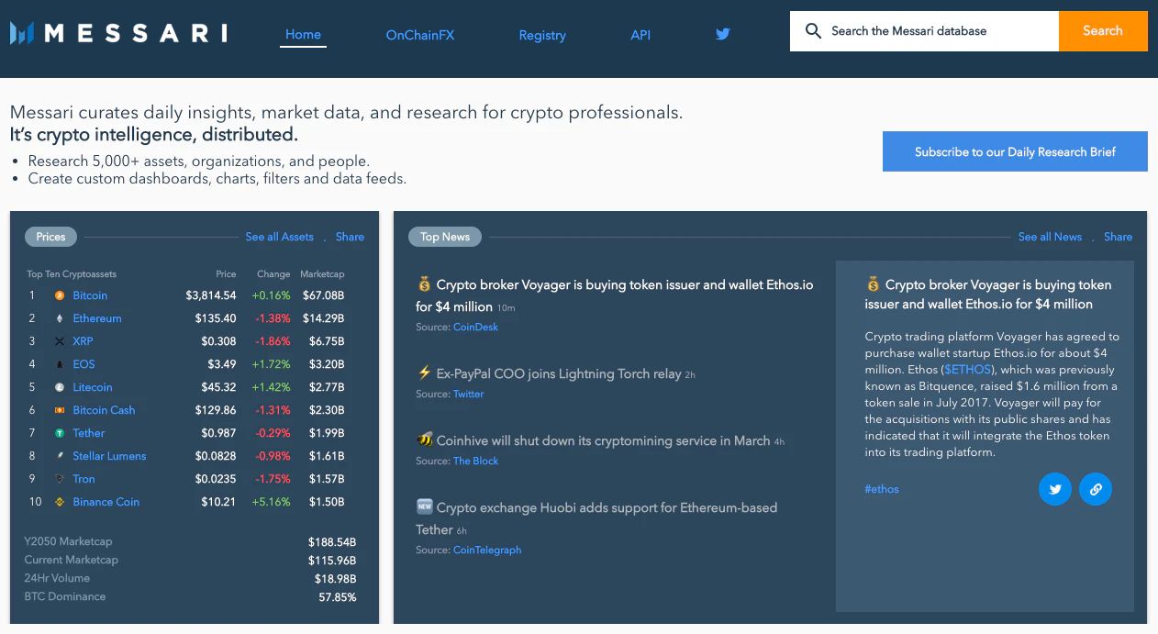The height and width of the screenshot is (634, 1158).
Task: Click Binance Coin change +5.16%
Action: [x=272, y=502]
